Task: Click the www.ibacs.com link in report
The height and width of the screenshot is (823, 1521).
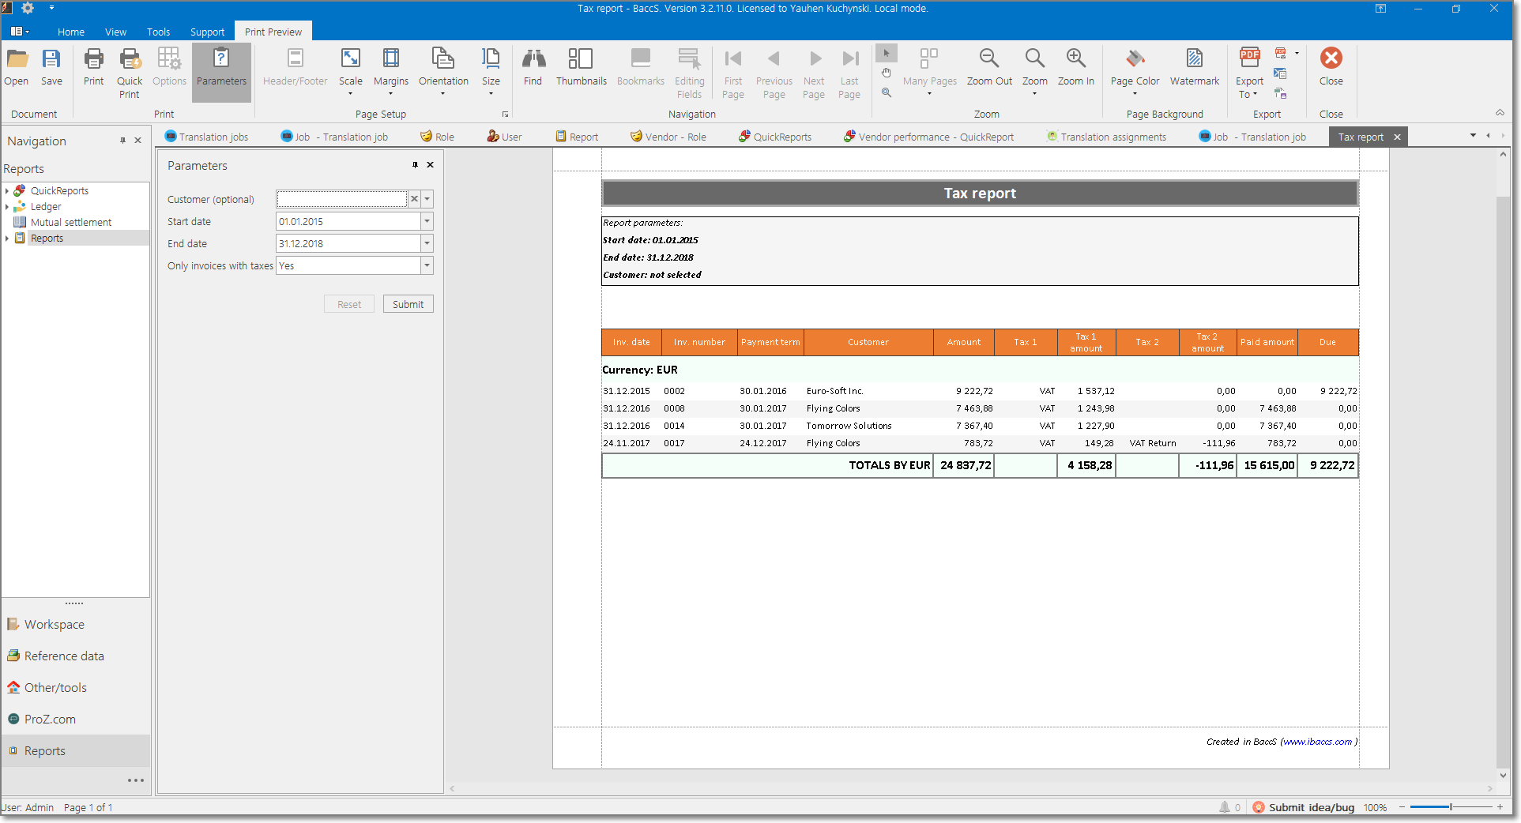Action: coord(1318,742)
